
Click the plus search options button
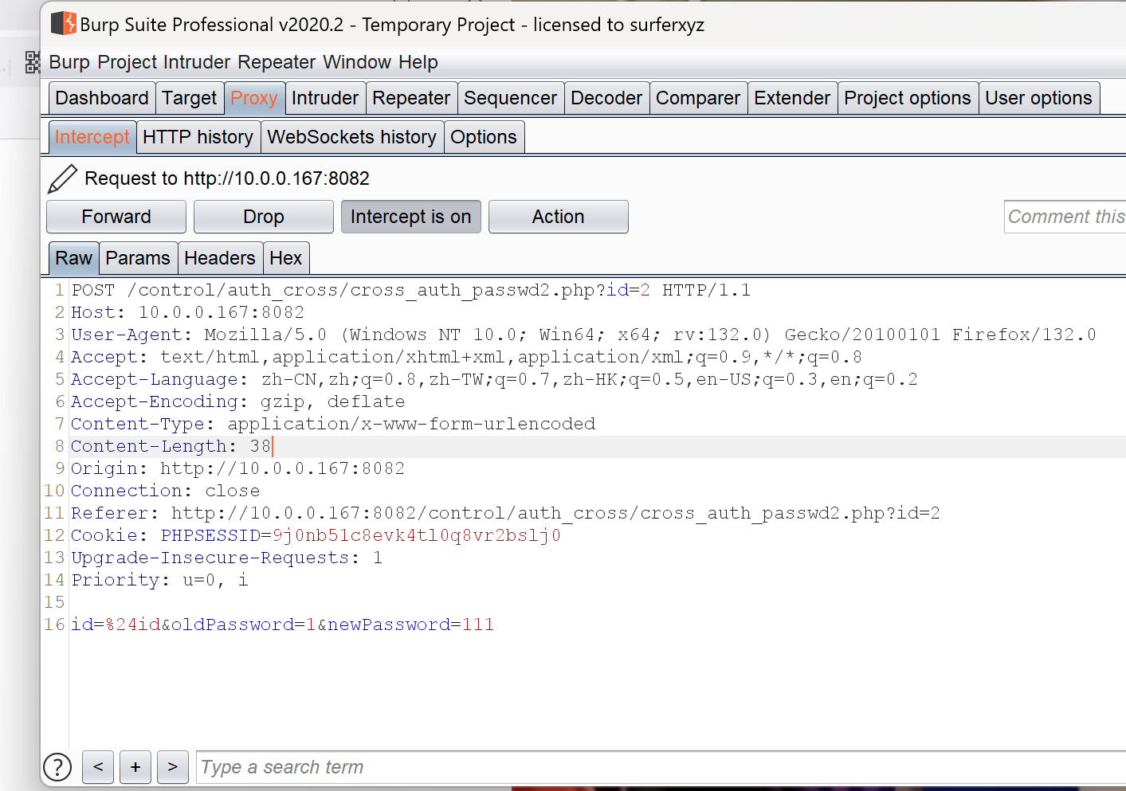[135, 767]
